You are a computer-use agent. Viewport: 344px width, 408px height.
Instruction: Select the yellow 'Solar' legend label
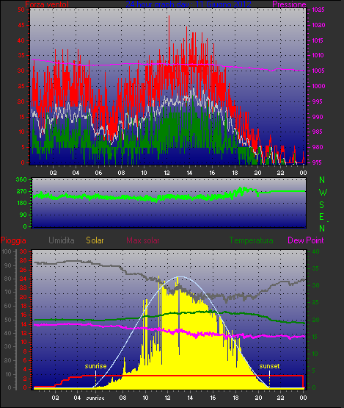[x=95, y=240]
